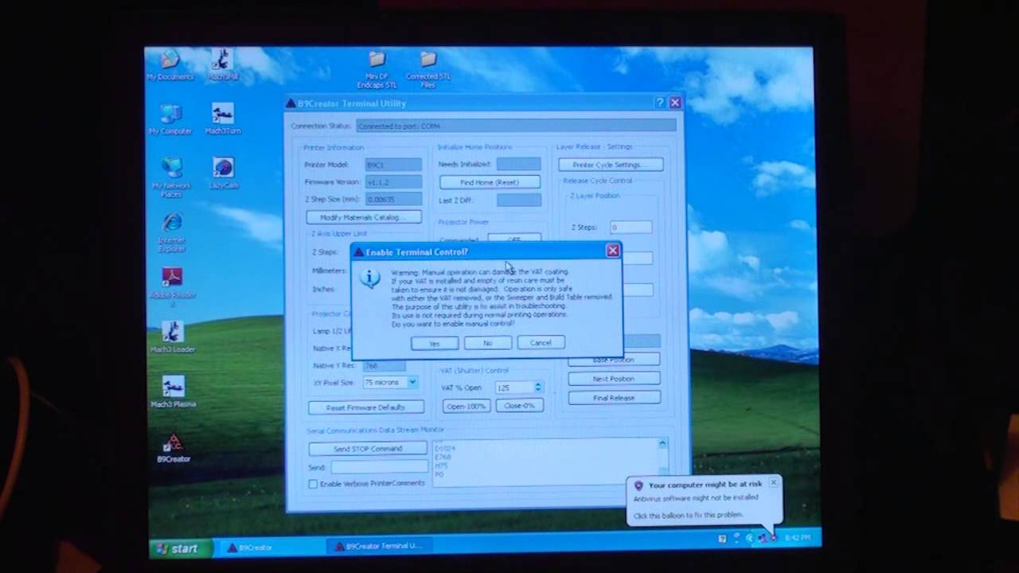Click the VAT % Open value field
The width and height of the screenshot is (1019, 573).
click(513, 388)
